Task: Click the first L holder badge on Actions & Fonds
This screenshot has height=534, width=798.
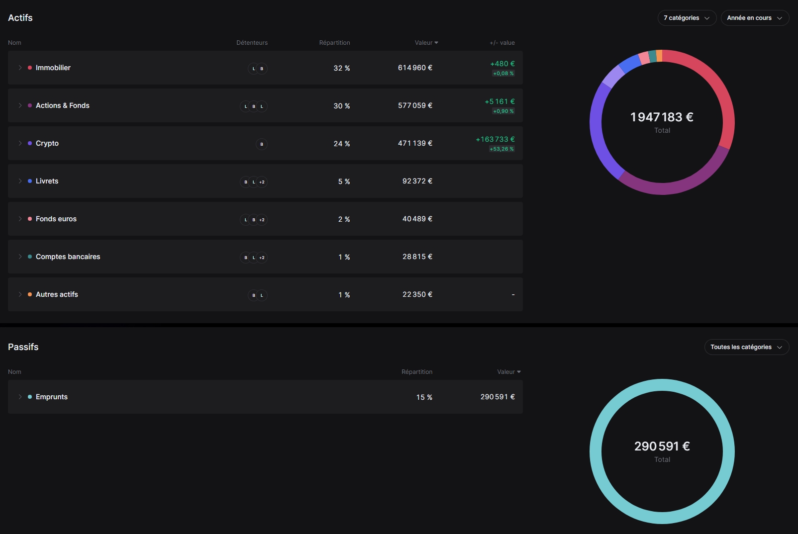Action: pyautogui.click(x=246, y=106)
